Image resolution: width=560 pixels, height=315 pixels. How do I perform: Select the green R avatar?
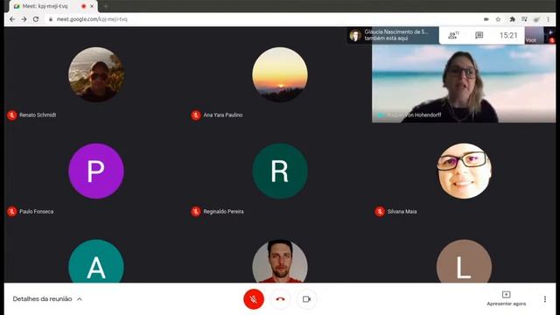(280, 171)
